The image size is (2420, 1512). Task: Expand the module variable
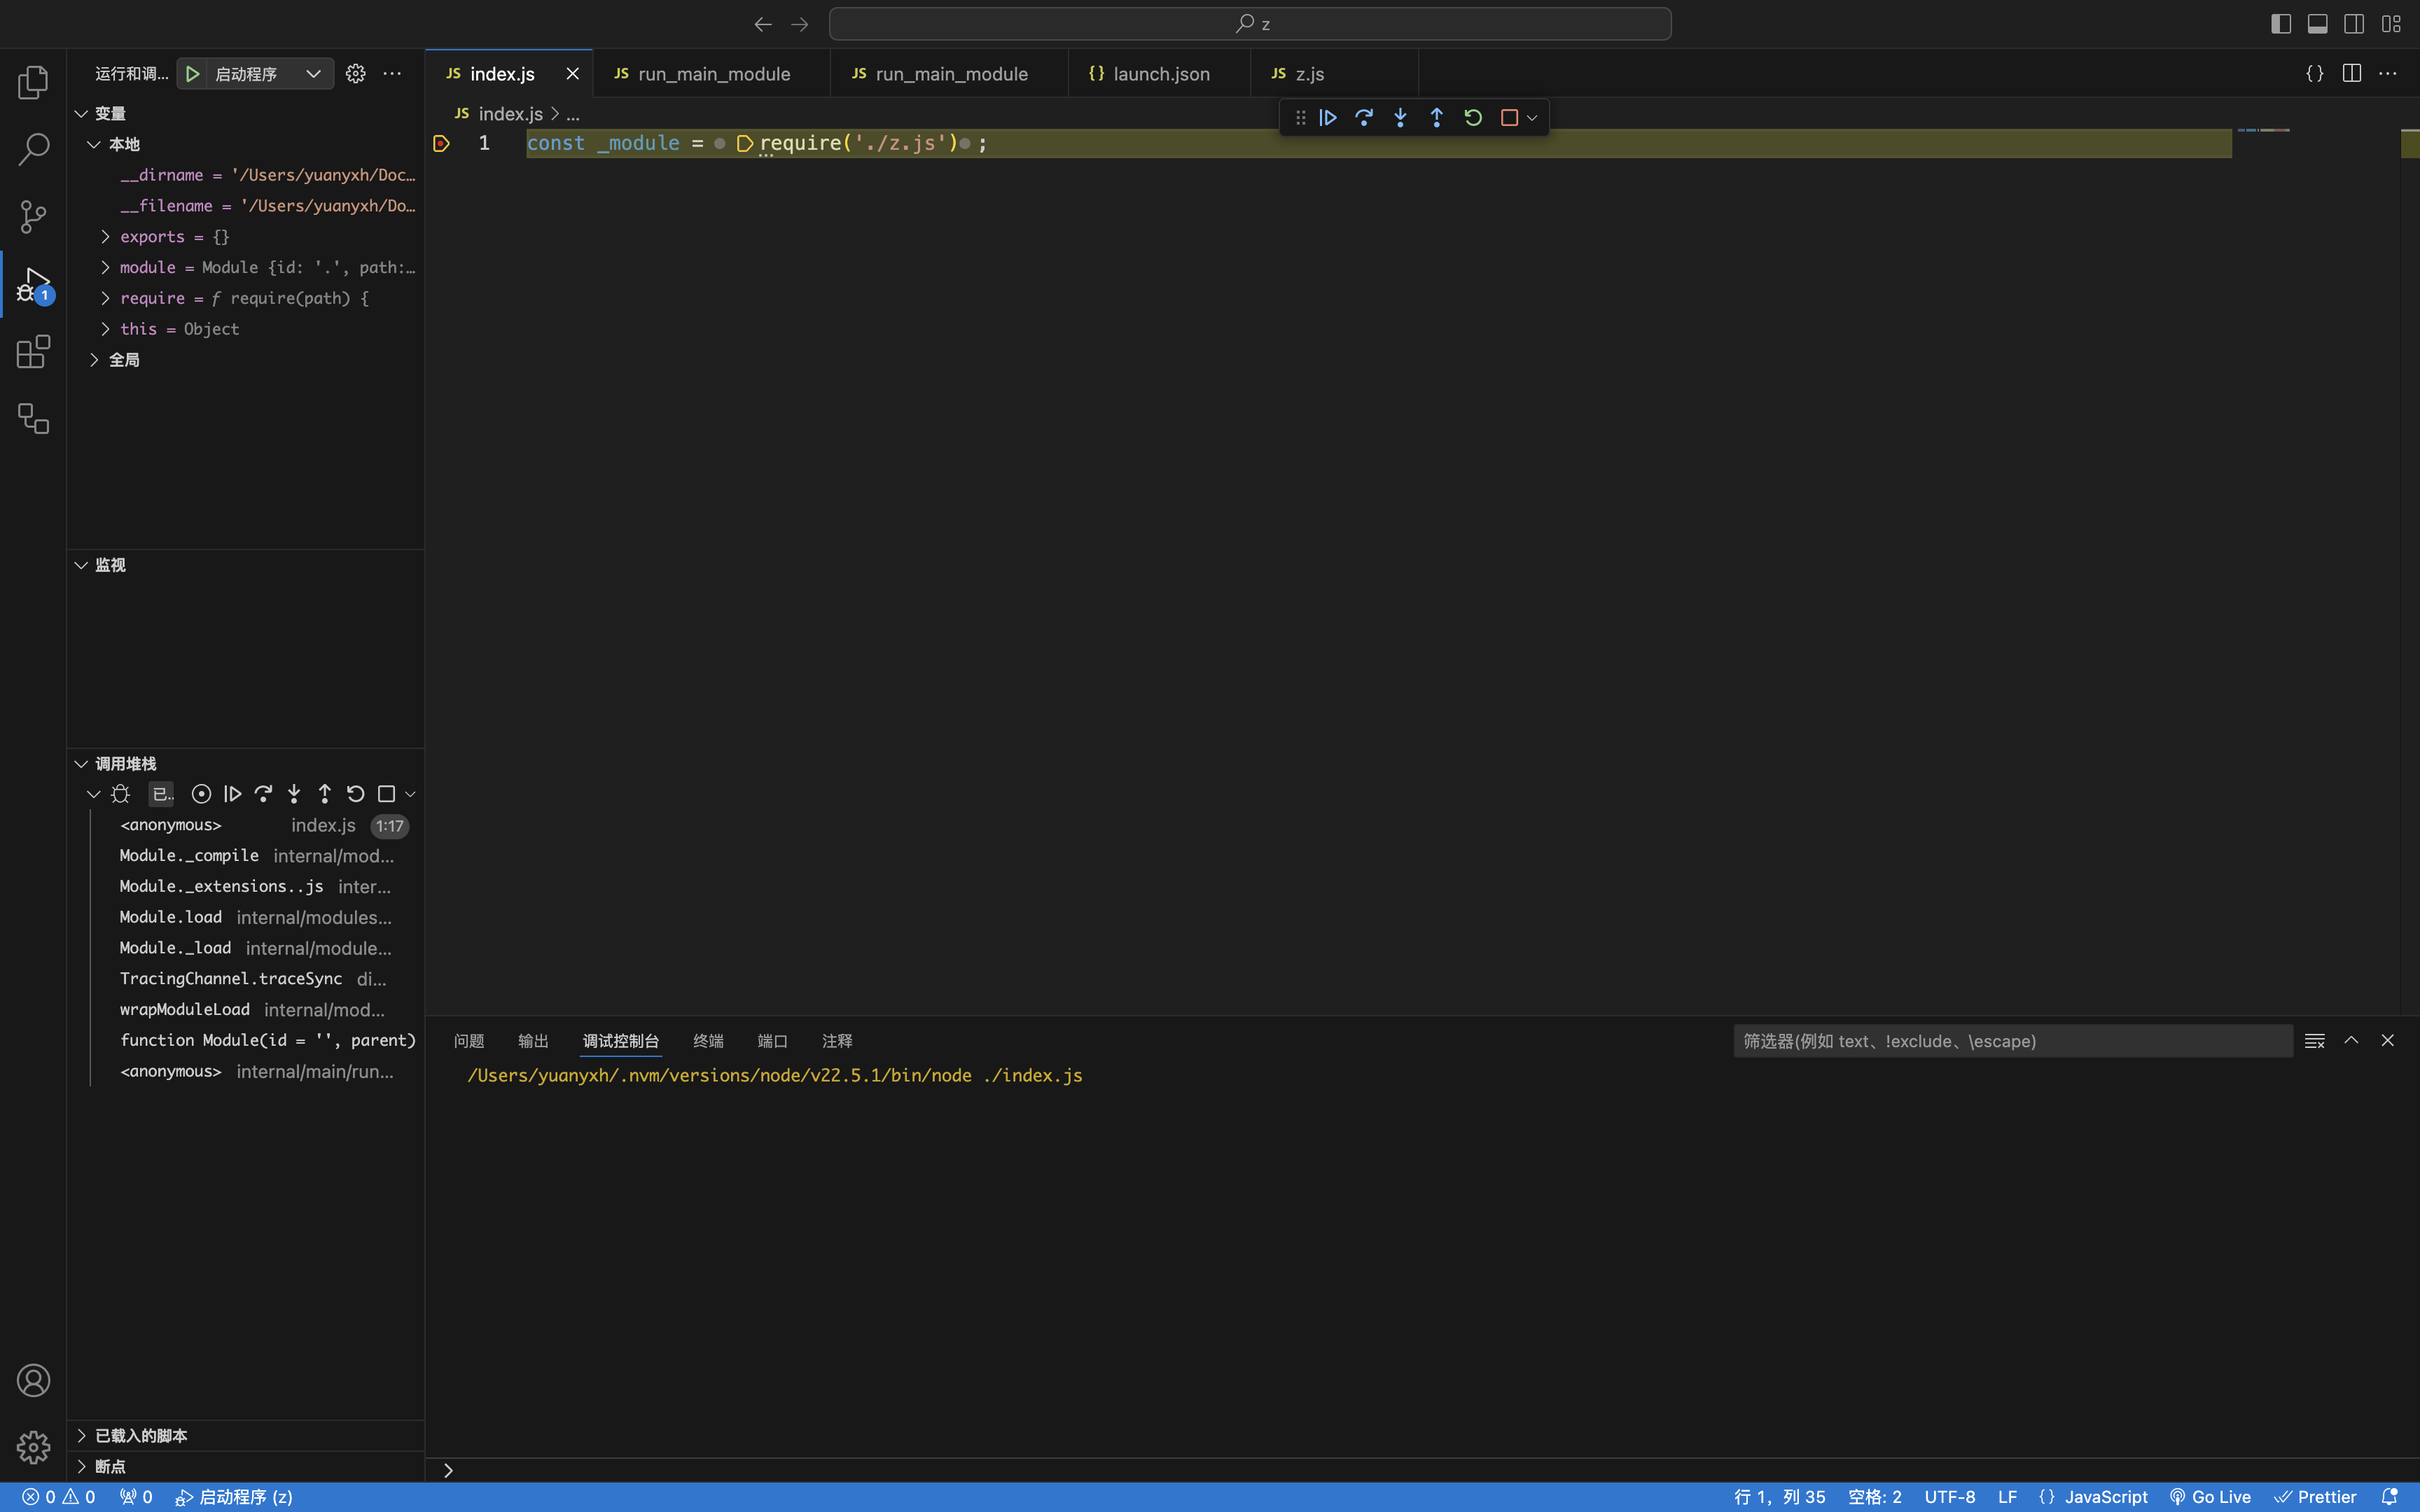[x=106, y=268]
